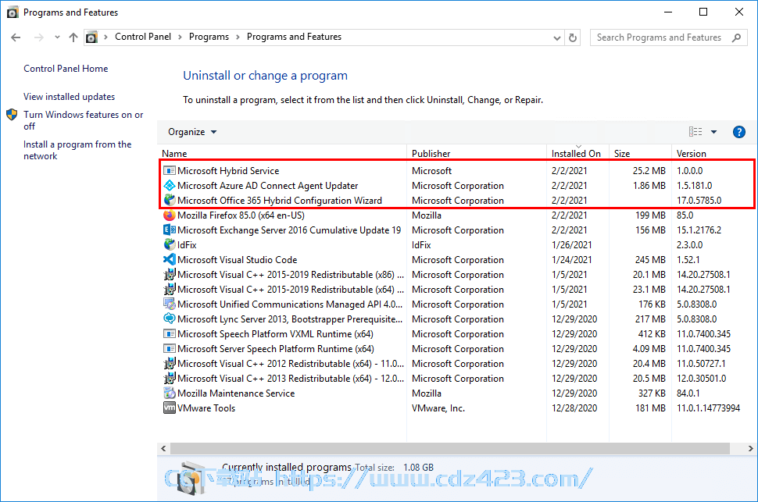Screen dimensions: 758x502
Task: Click Unified Communications Managed API icon
Action: [170, 304]
